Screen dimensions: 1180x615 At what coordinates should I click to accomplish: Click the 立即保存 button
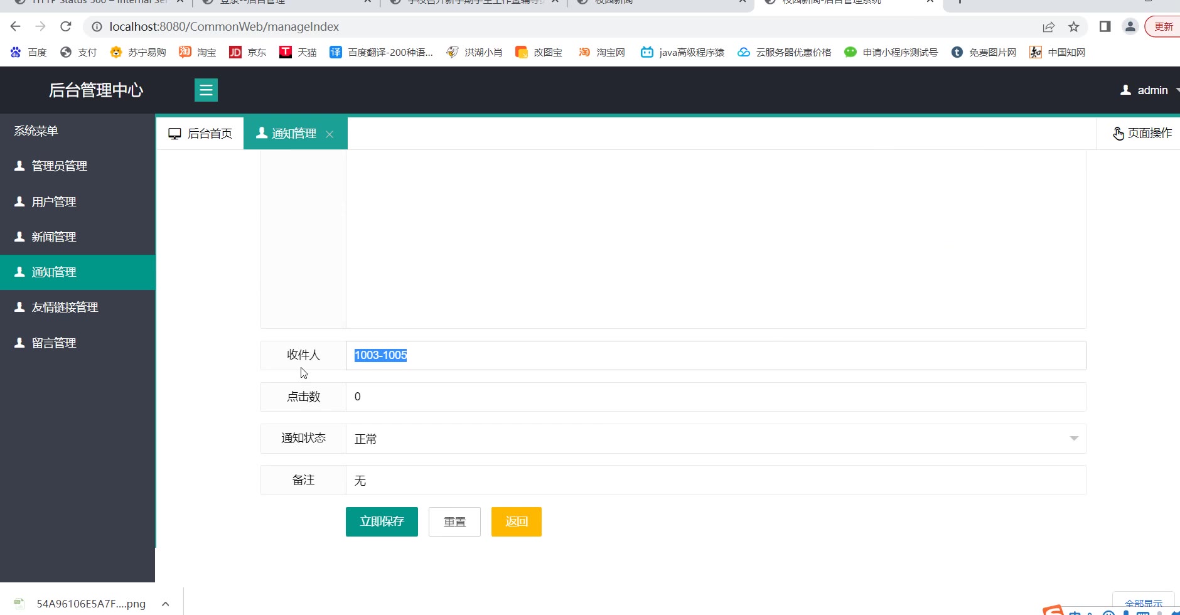pos(382,521)
